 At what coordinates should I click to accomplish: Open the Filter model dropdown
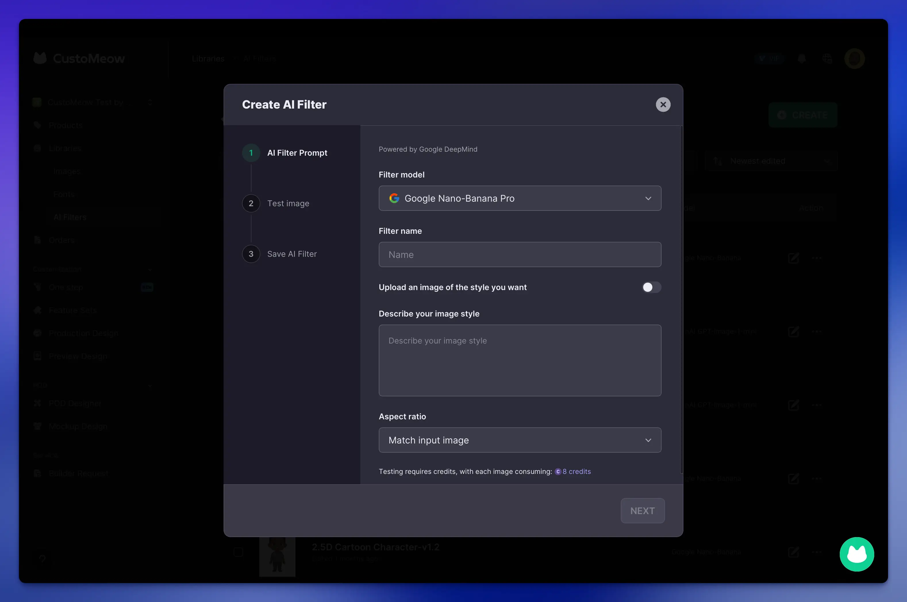[520, 198]
